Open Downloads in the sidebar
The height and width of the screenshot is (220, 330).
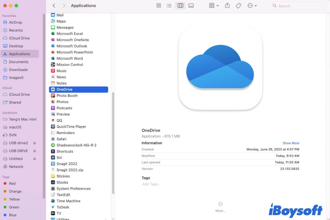point(18,70)
